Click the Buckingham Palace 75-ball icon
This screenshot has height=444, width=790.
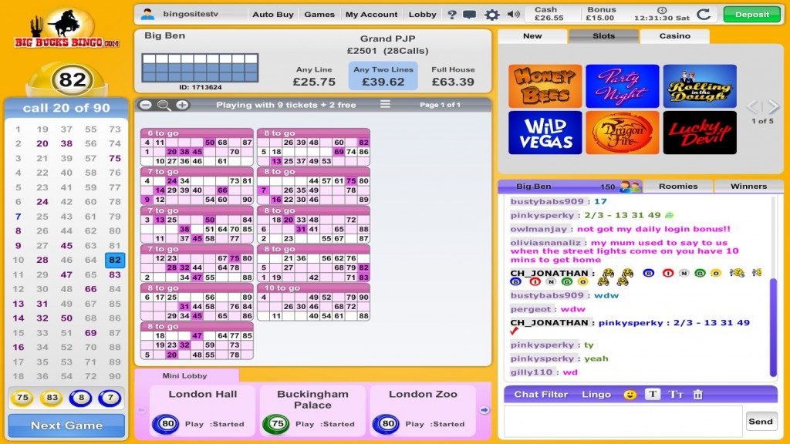(277, 424)
